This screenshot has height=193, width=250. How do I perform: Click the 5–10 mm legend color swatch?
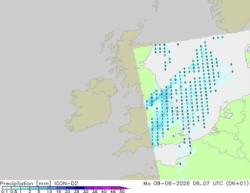[43, 188]
